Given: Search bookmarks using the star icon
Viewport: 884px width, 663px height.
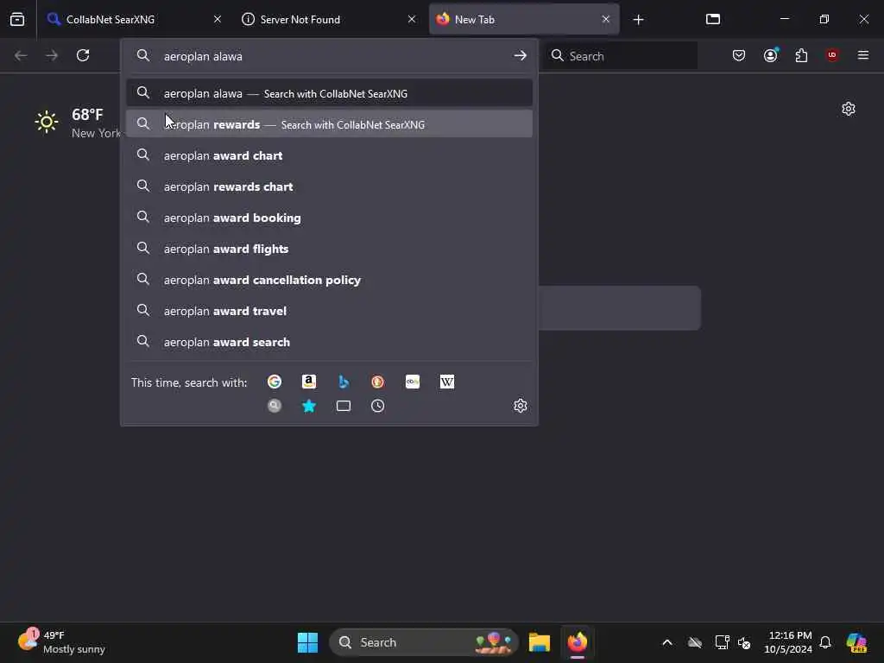Looking at the screenshot, I should pyautogui.click(x=309, y=406).
